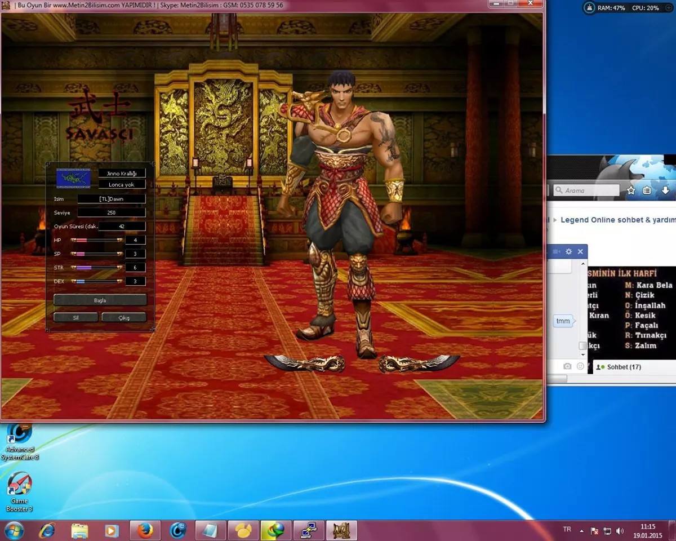Click the HP stat slider bar
The image size is (676, 541).
(x=96, y=240)
